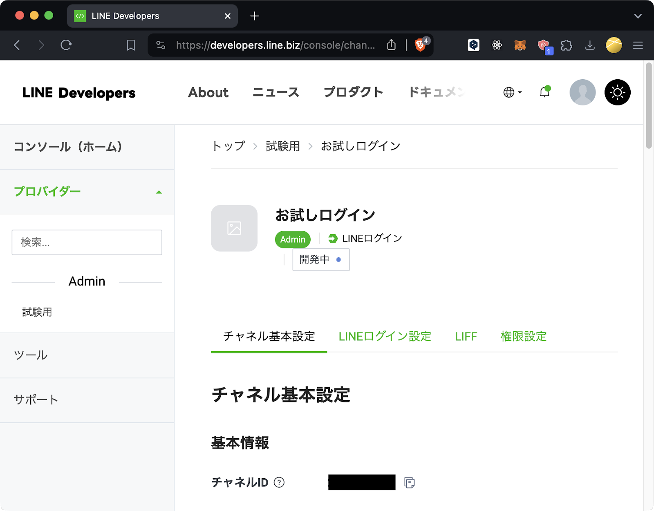Open the blue square extension icon
This screenshot has width=654, height=511.
click(x=473, y=45)
